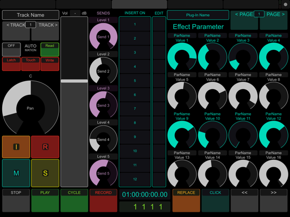Image resolution: width=290 pixels, height=217 pixels.
Task: Toggle the Mute (M) pad
Action: pos(16,173)
